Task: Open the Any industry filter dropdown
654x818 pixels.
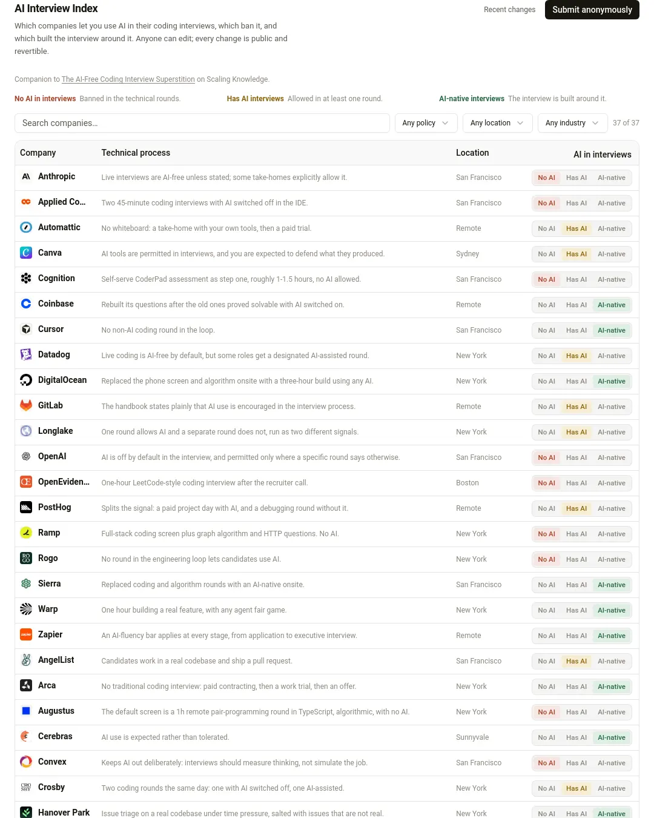Action: (x=572, y=123)
